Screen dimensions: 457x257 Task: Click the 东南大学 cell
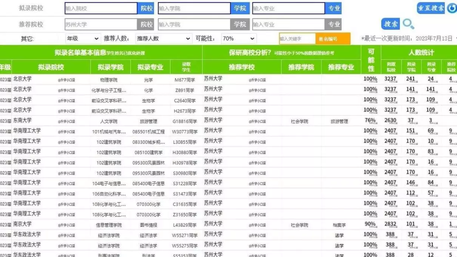(x=23, y=120)
